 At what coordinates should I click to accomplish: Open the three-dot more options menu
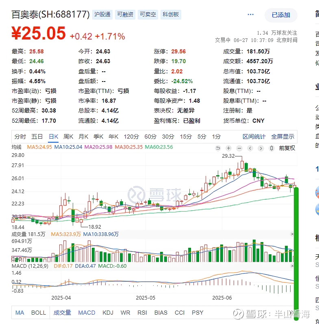250,14
